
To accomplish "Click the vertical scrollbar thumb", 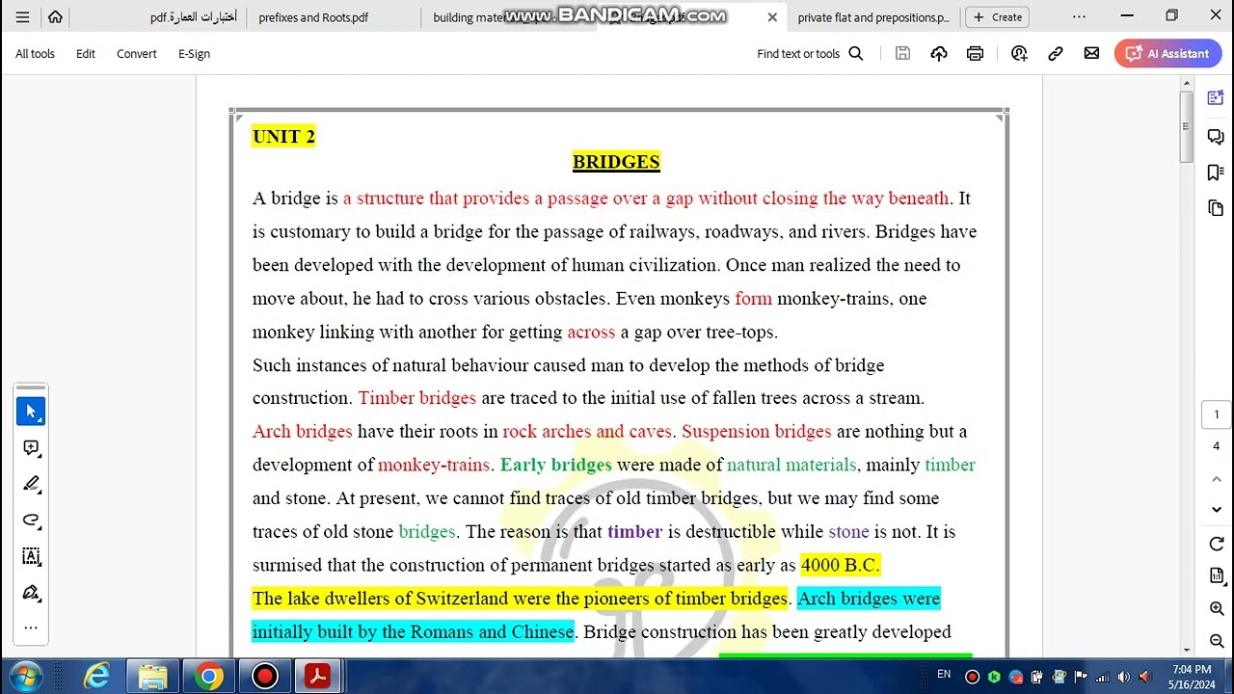I will click(1187, 127).
